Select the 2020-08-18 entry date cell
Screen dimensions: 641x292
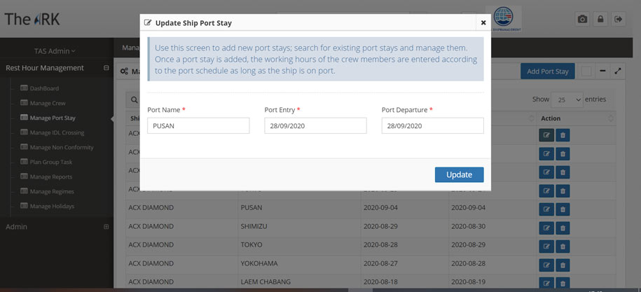point(380,281)
